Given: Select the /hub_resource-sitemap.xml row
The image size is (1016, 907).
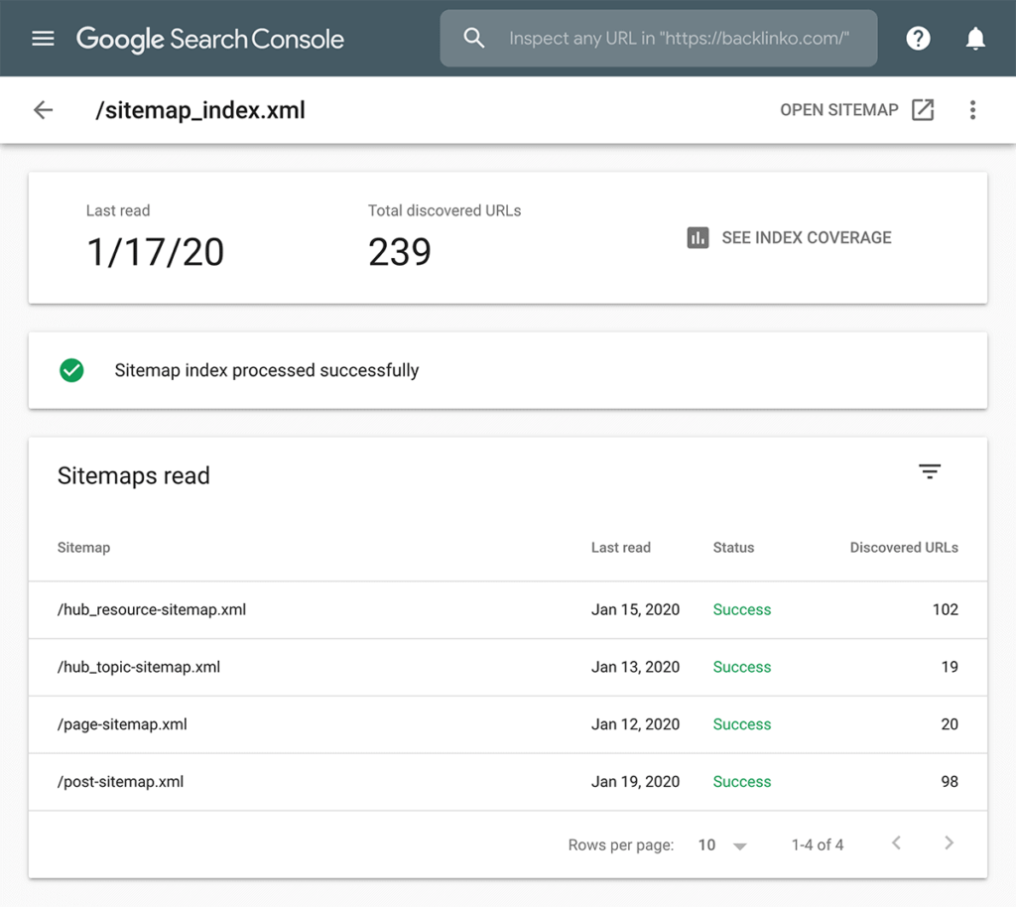Looking at the screenshot, I should tap(152, 610).
